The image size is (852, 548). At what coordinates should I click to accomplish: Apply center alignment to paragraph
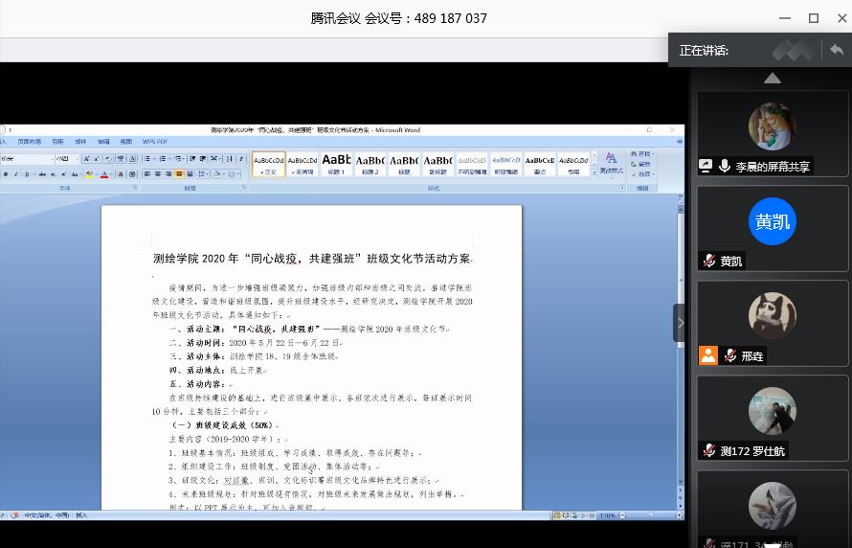158,174
